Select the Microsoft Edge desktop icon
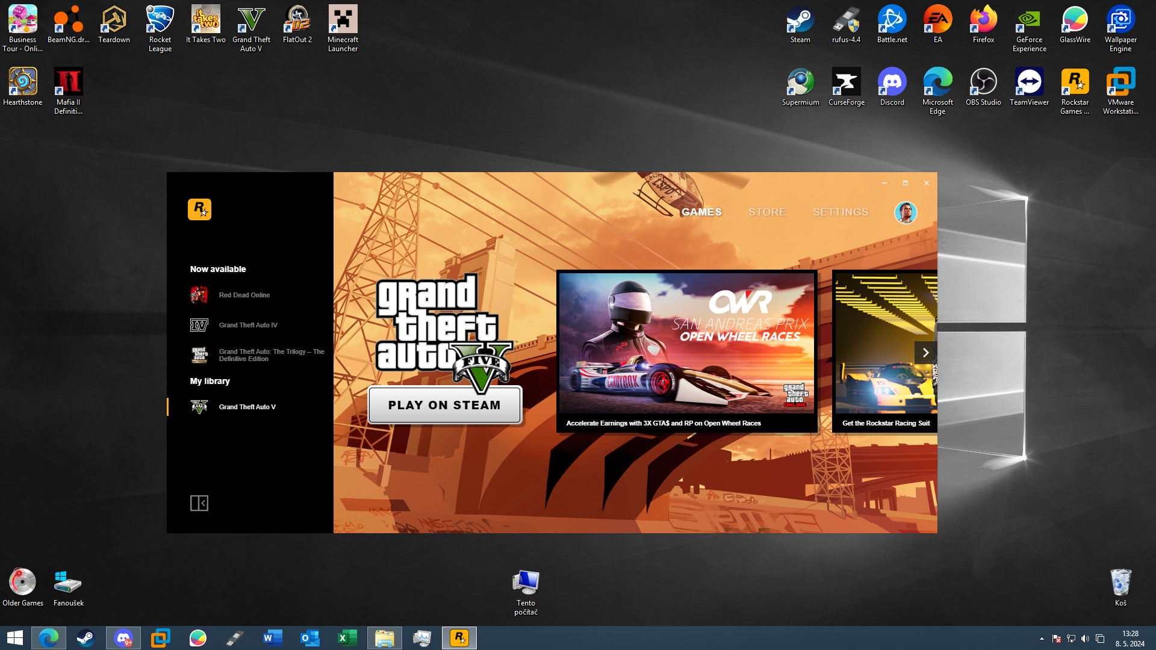Viewport: 1156px width, 650px height. (938, 91)
